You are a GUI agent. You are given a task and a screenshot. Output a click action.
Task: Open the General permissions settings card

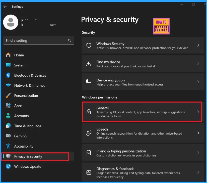click(142, 112)
